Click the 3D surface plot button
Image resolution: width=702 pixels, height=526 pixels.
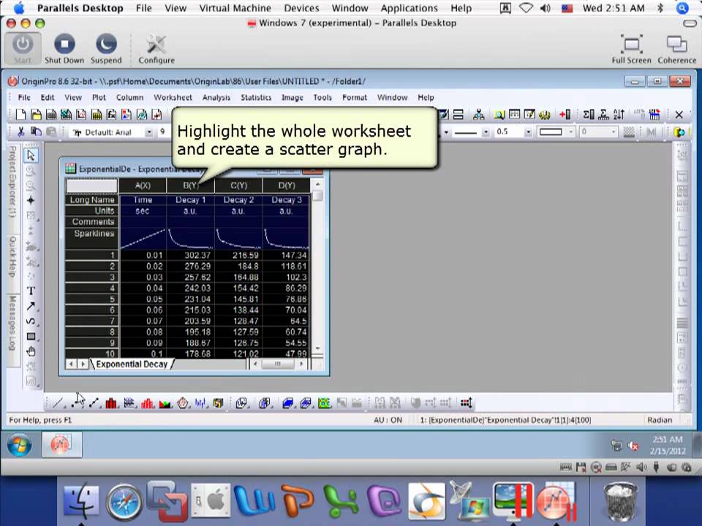tap(287, 403)
